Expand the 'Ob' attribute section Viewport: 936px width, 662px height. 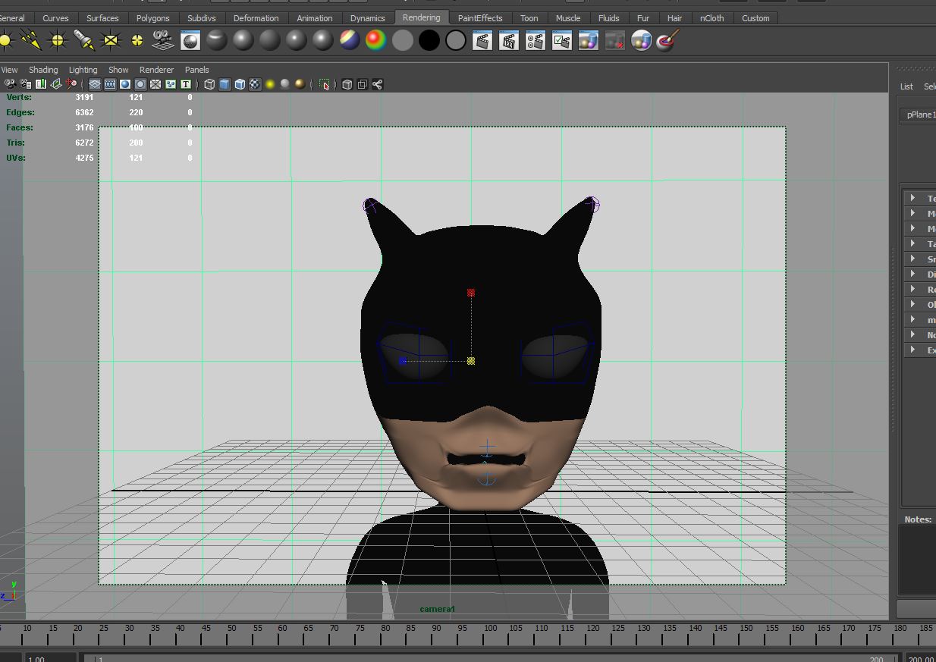point(912,304)
